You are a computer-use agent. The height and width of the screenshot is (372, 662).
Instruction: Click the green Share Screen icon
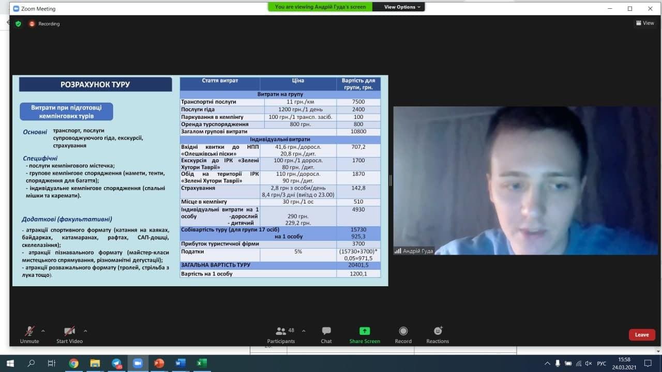coord(364,334)
